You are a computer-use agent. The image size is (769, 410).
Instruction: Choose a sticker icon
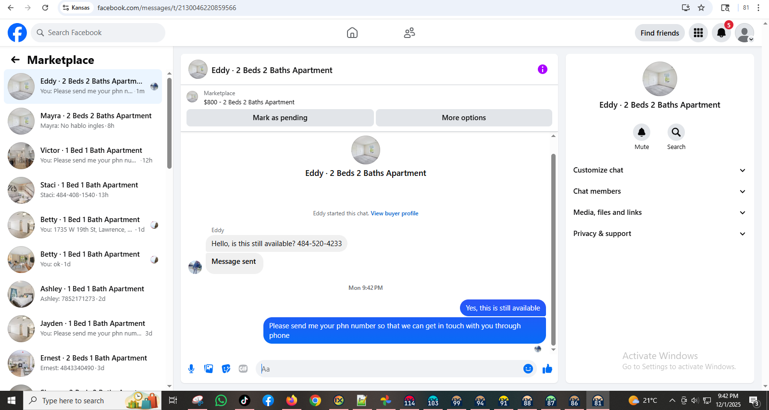[x=226, y=369]
